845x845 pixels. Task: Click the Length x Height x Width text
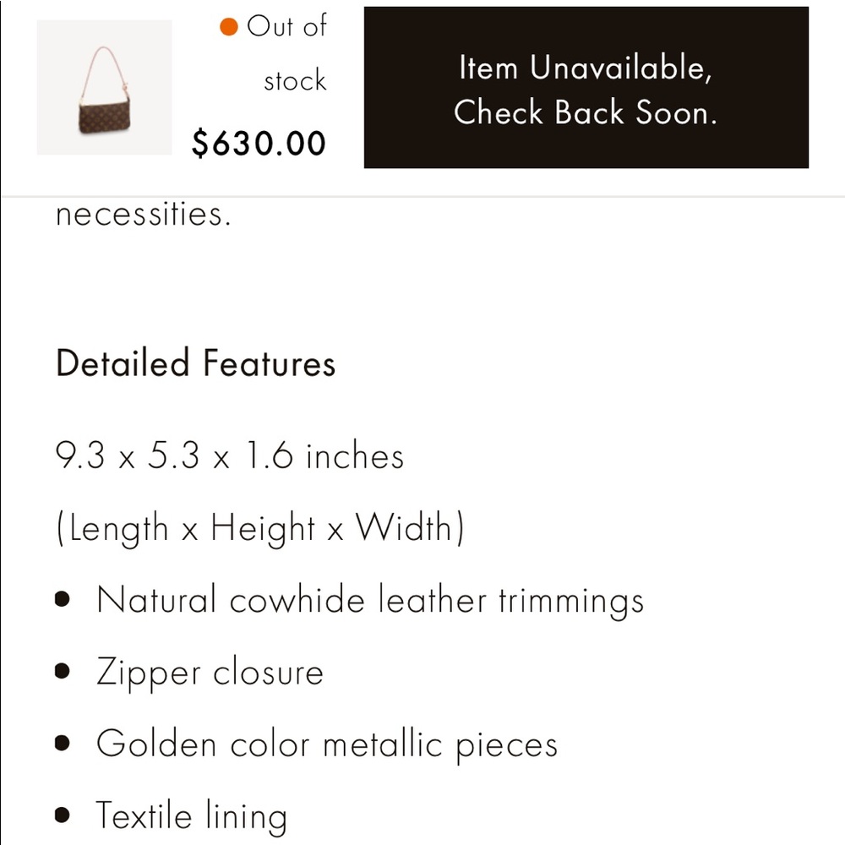coord(259,527)
